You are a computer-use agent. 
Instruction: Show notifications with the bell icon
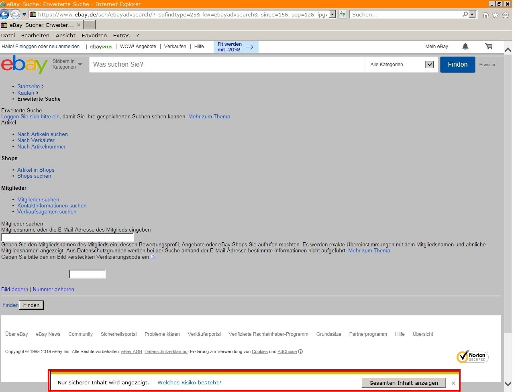click(465, 47)
